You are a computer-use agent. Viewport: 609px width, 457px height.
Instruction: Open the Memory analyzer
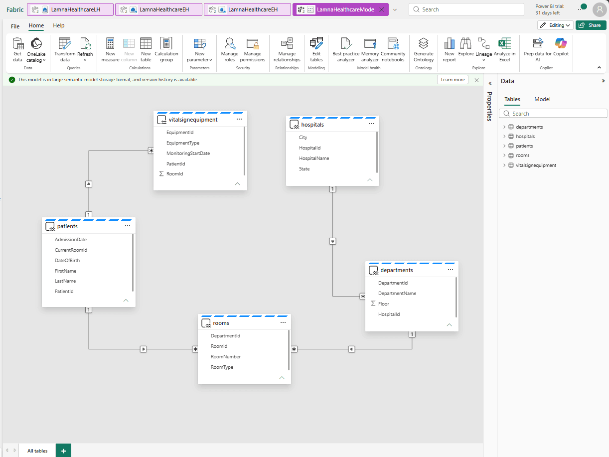click(x=370, y=50)
